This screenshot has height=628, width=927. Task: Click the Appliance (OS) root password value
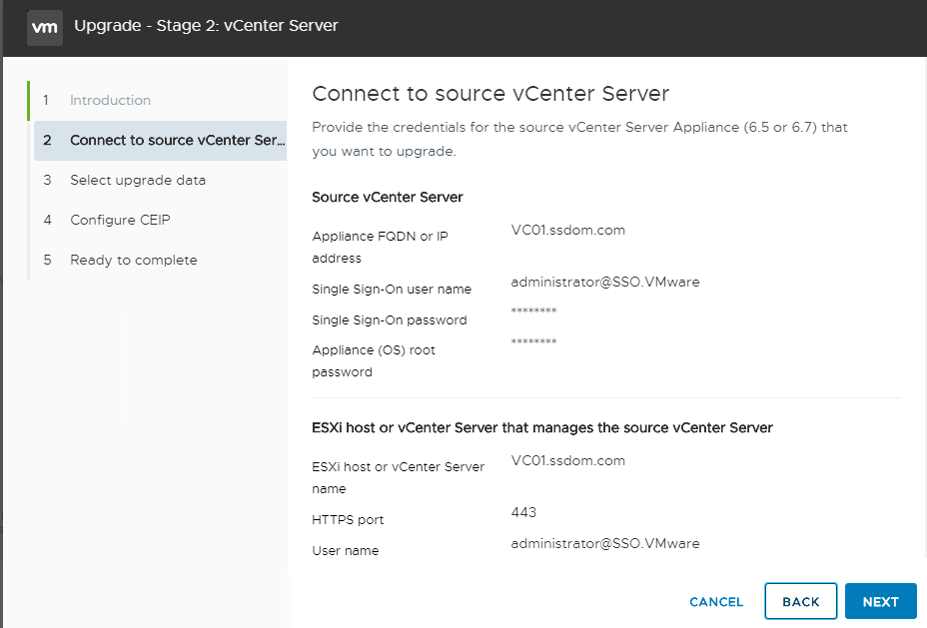(533, 341)
